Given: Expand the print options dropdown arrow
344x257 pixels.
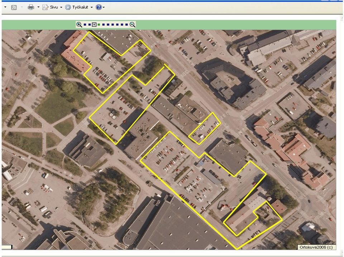Looking at the screenshot, I should tap(38, 7).
